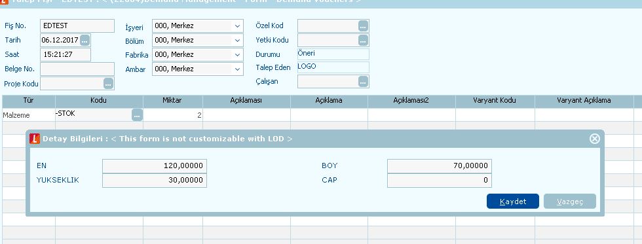The width and height of the screenshot is (642, 244).
Task: Click the empty Belge No. field
Action: 77,69
